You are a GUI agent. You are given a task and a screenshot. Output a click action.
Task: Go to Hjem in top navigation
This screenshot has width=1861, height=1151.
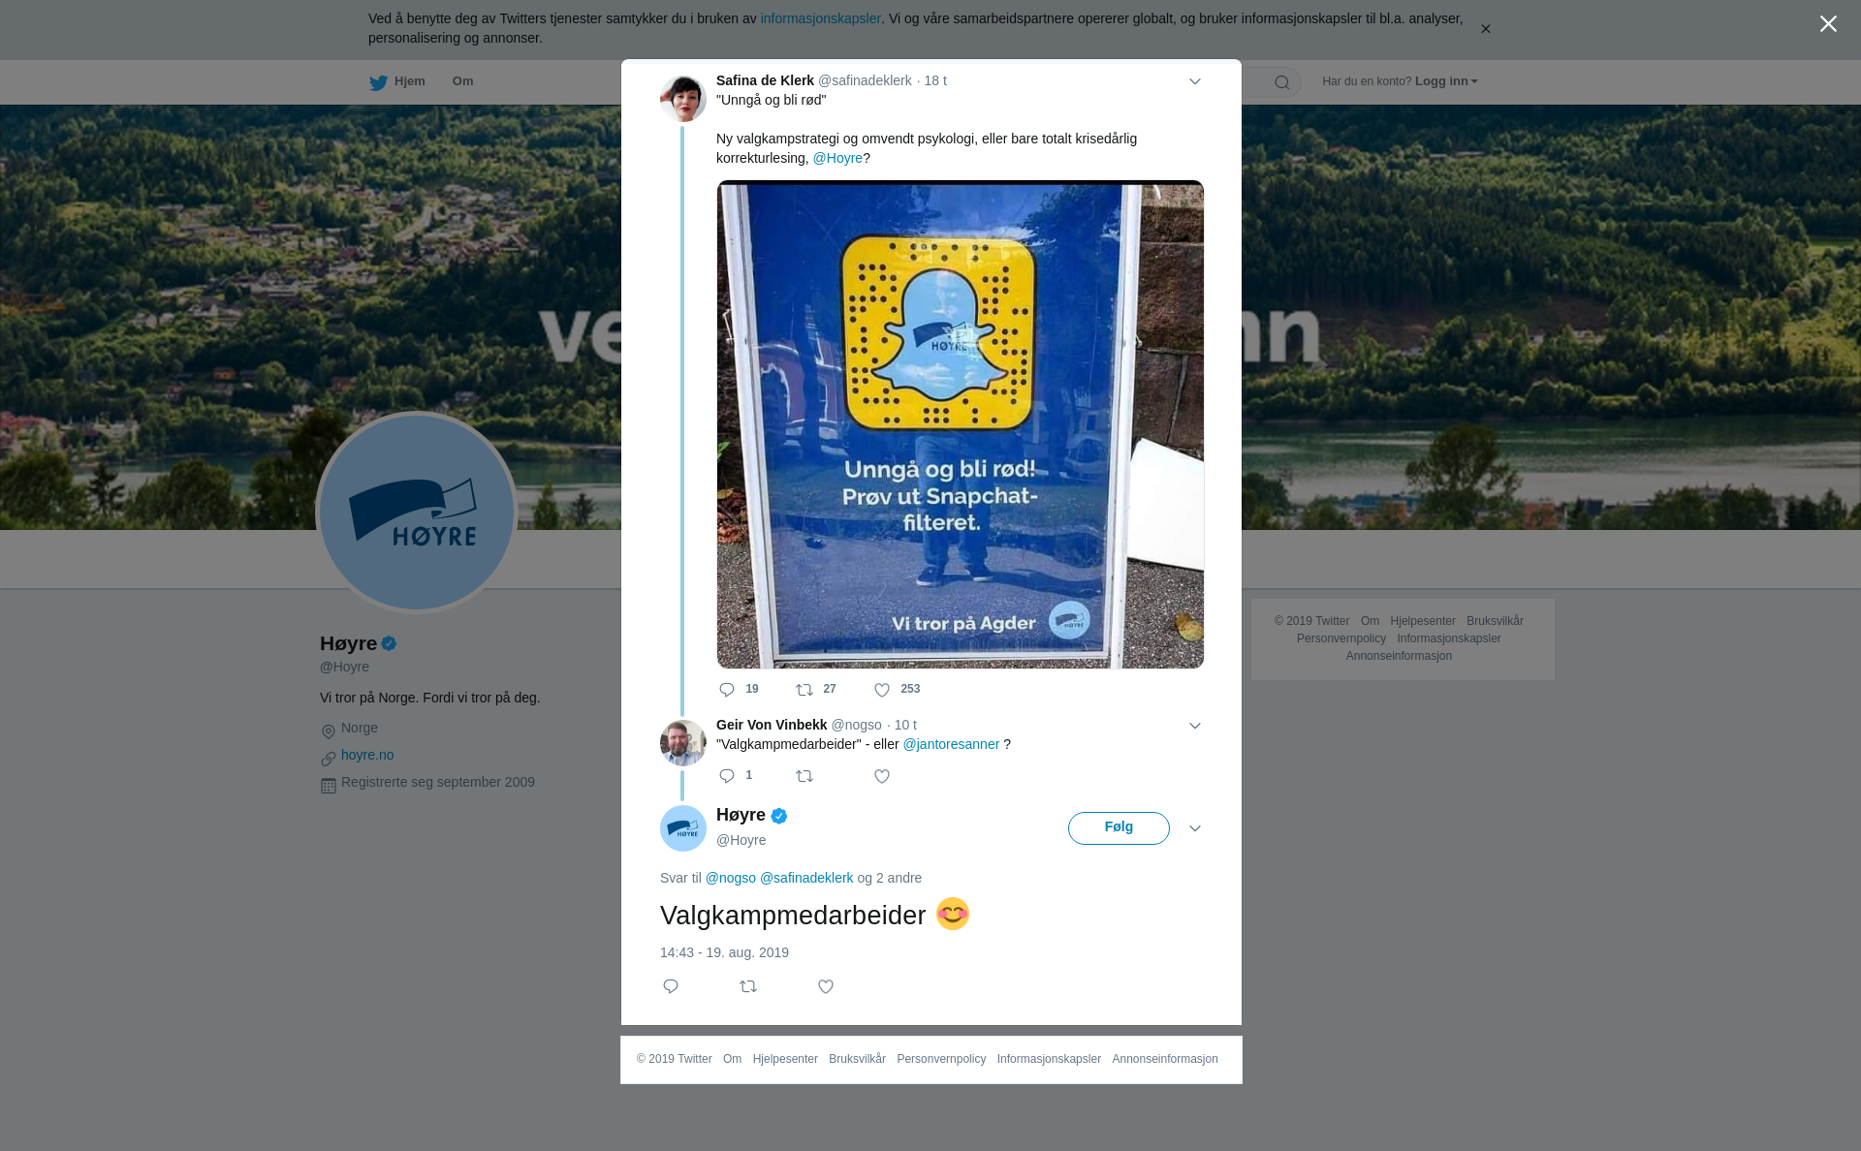point(397,82)
